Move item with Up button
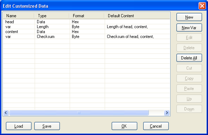This screenshot has height=135, width=208. 189,99
